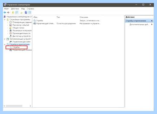Click the blue Help toolbar icon
Image resolution: width=157 pixels, height=114 pixels.
coord(26,12)
